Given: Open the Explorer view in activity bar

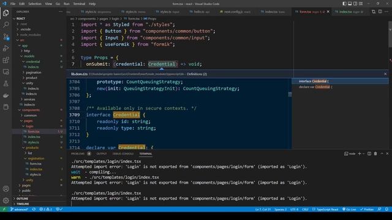Looking at the screenshot, I should click(x=6, y=13).
